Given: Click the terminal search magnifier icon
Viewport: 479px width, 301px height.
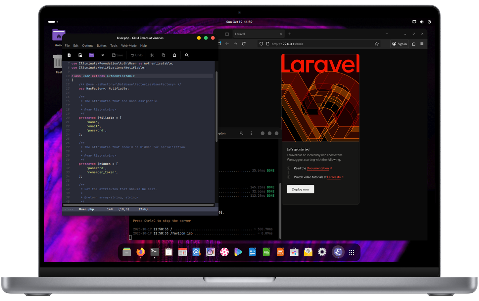Looking at the screenshot, I should (241, 133).
